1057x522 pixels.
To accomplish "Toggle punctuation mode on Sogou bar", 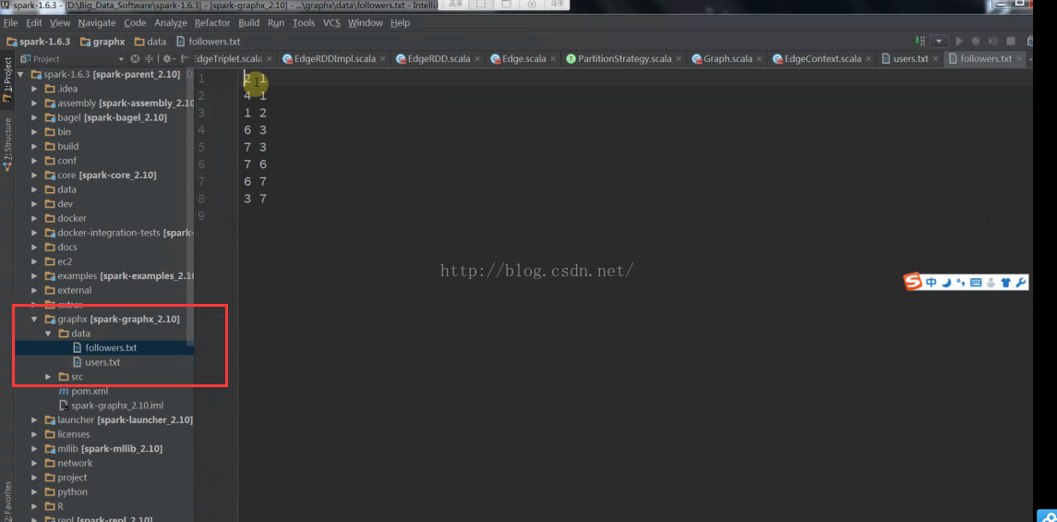I will click(961, 283).
